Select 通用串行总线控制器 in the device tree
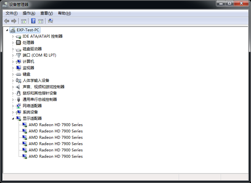This screenshot has width=251, height=183. (39, 99)
